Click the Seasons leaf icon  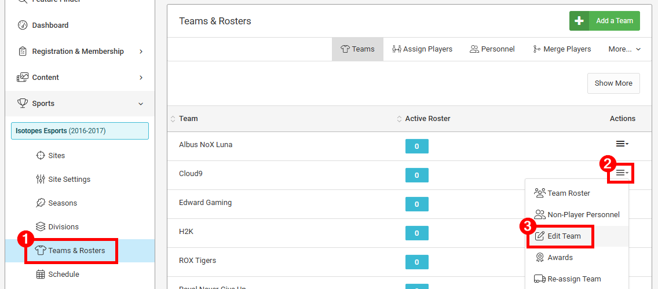[x=41, y=203]
